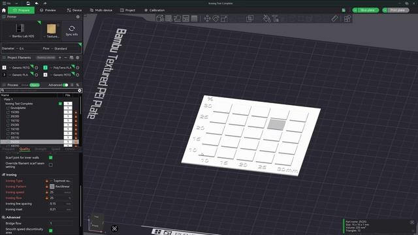Open sliced file icon near Slice plate

344,10
